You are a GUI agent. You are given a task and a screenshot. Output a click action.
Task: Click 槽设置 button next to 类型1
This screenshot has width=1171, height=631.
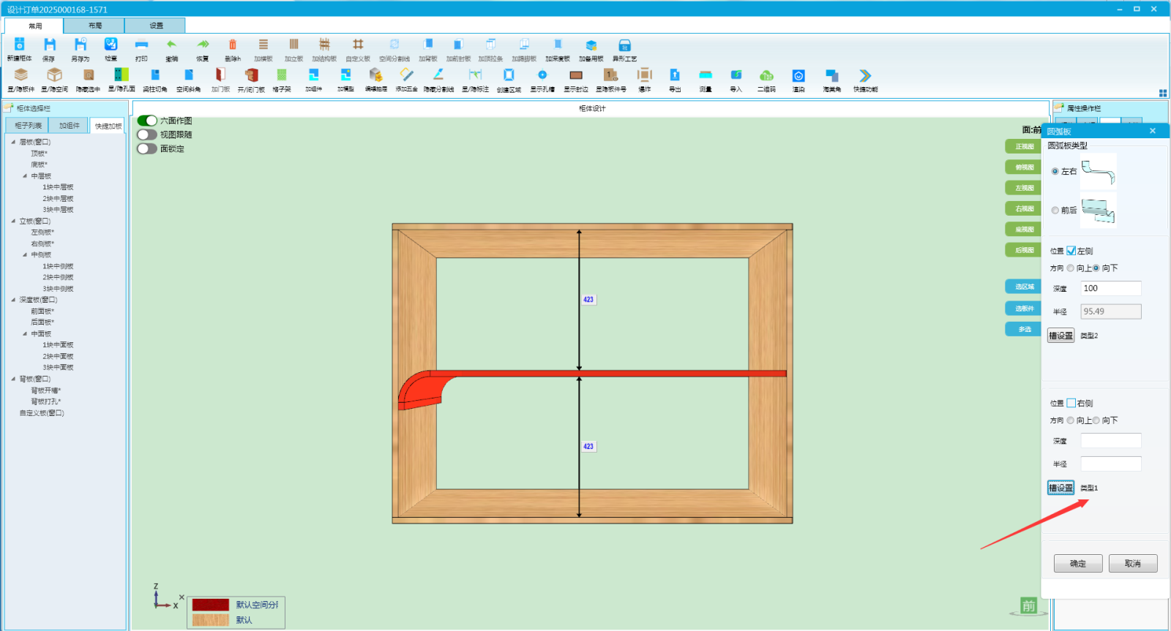pos(1060,488)
